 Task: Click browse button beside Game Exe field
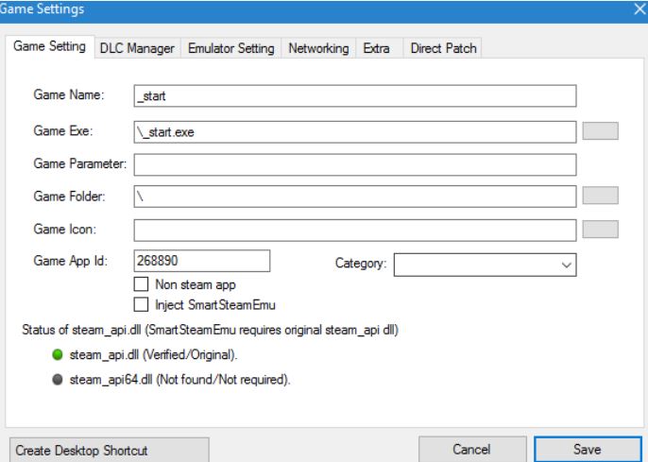click(x=601, y=131)
